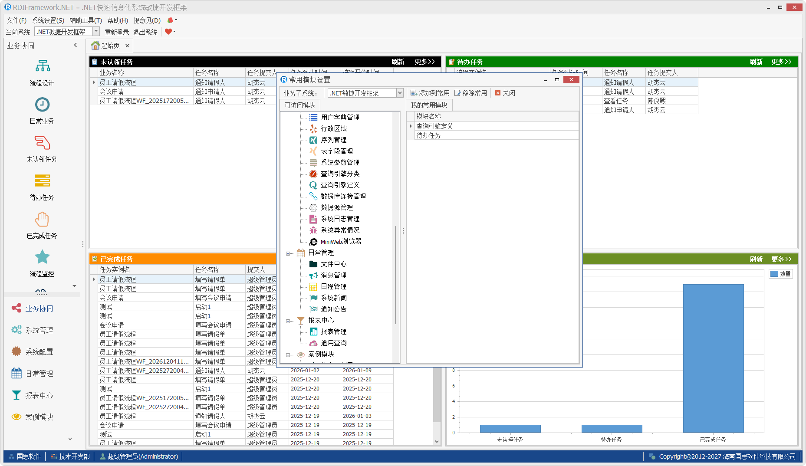Click 刷新 in 未认领任务 panel header
Image resolution: width=806 pixels, height=466 pixels.
pyautogui.click(x=398, y=62)
